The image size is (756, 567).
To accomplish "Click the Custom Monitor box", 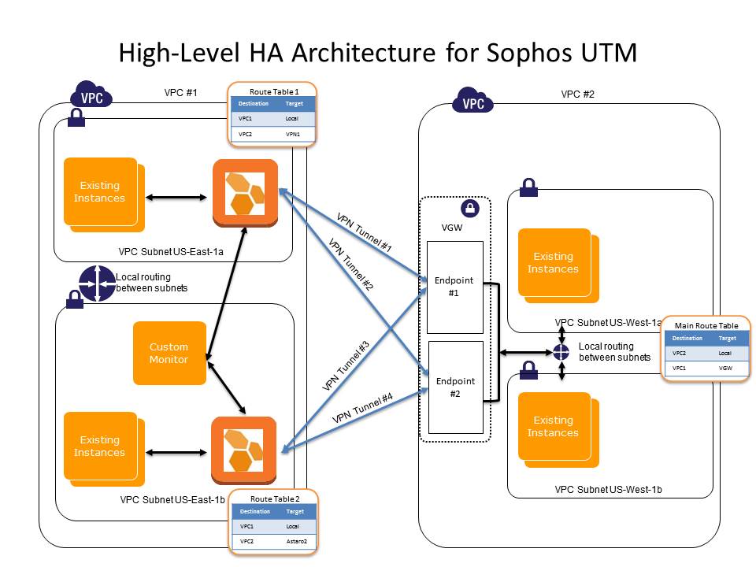I will 170,354.
